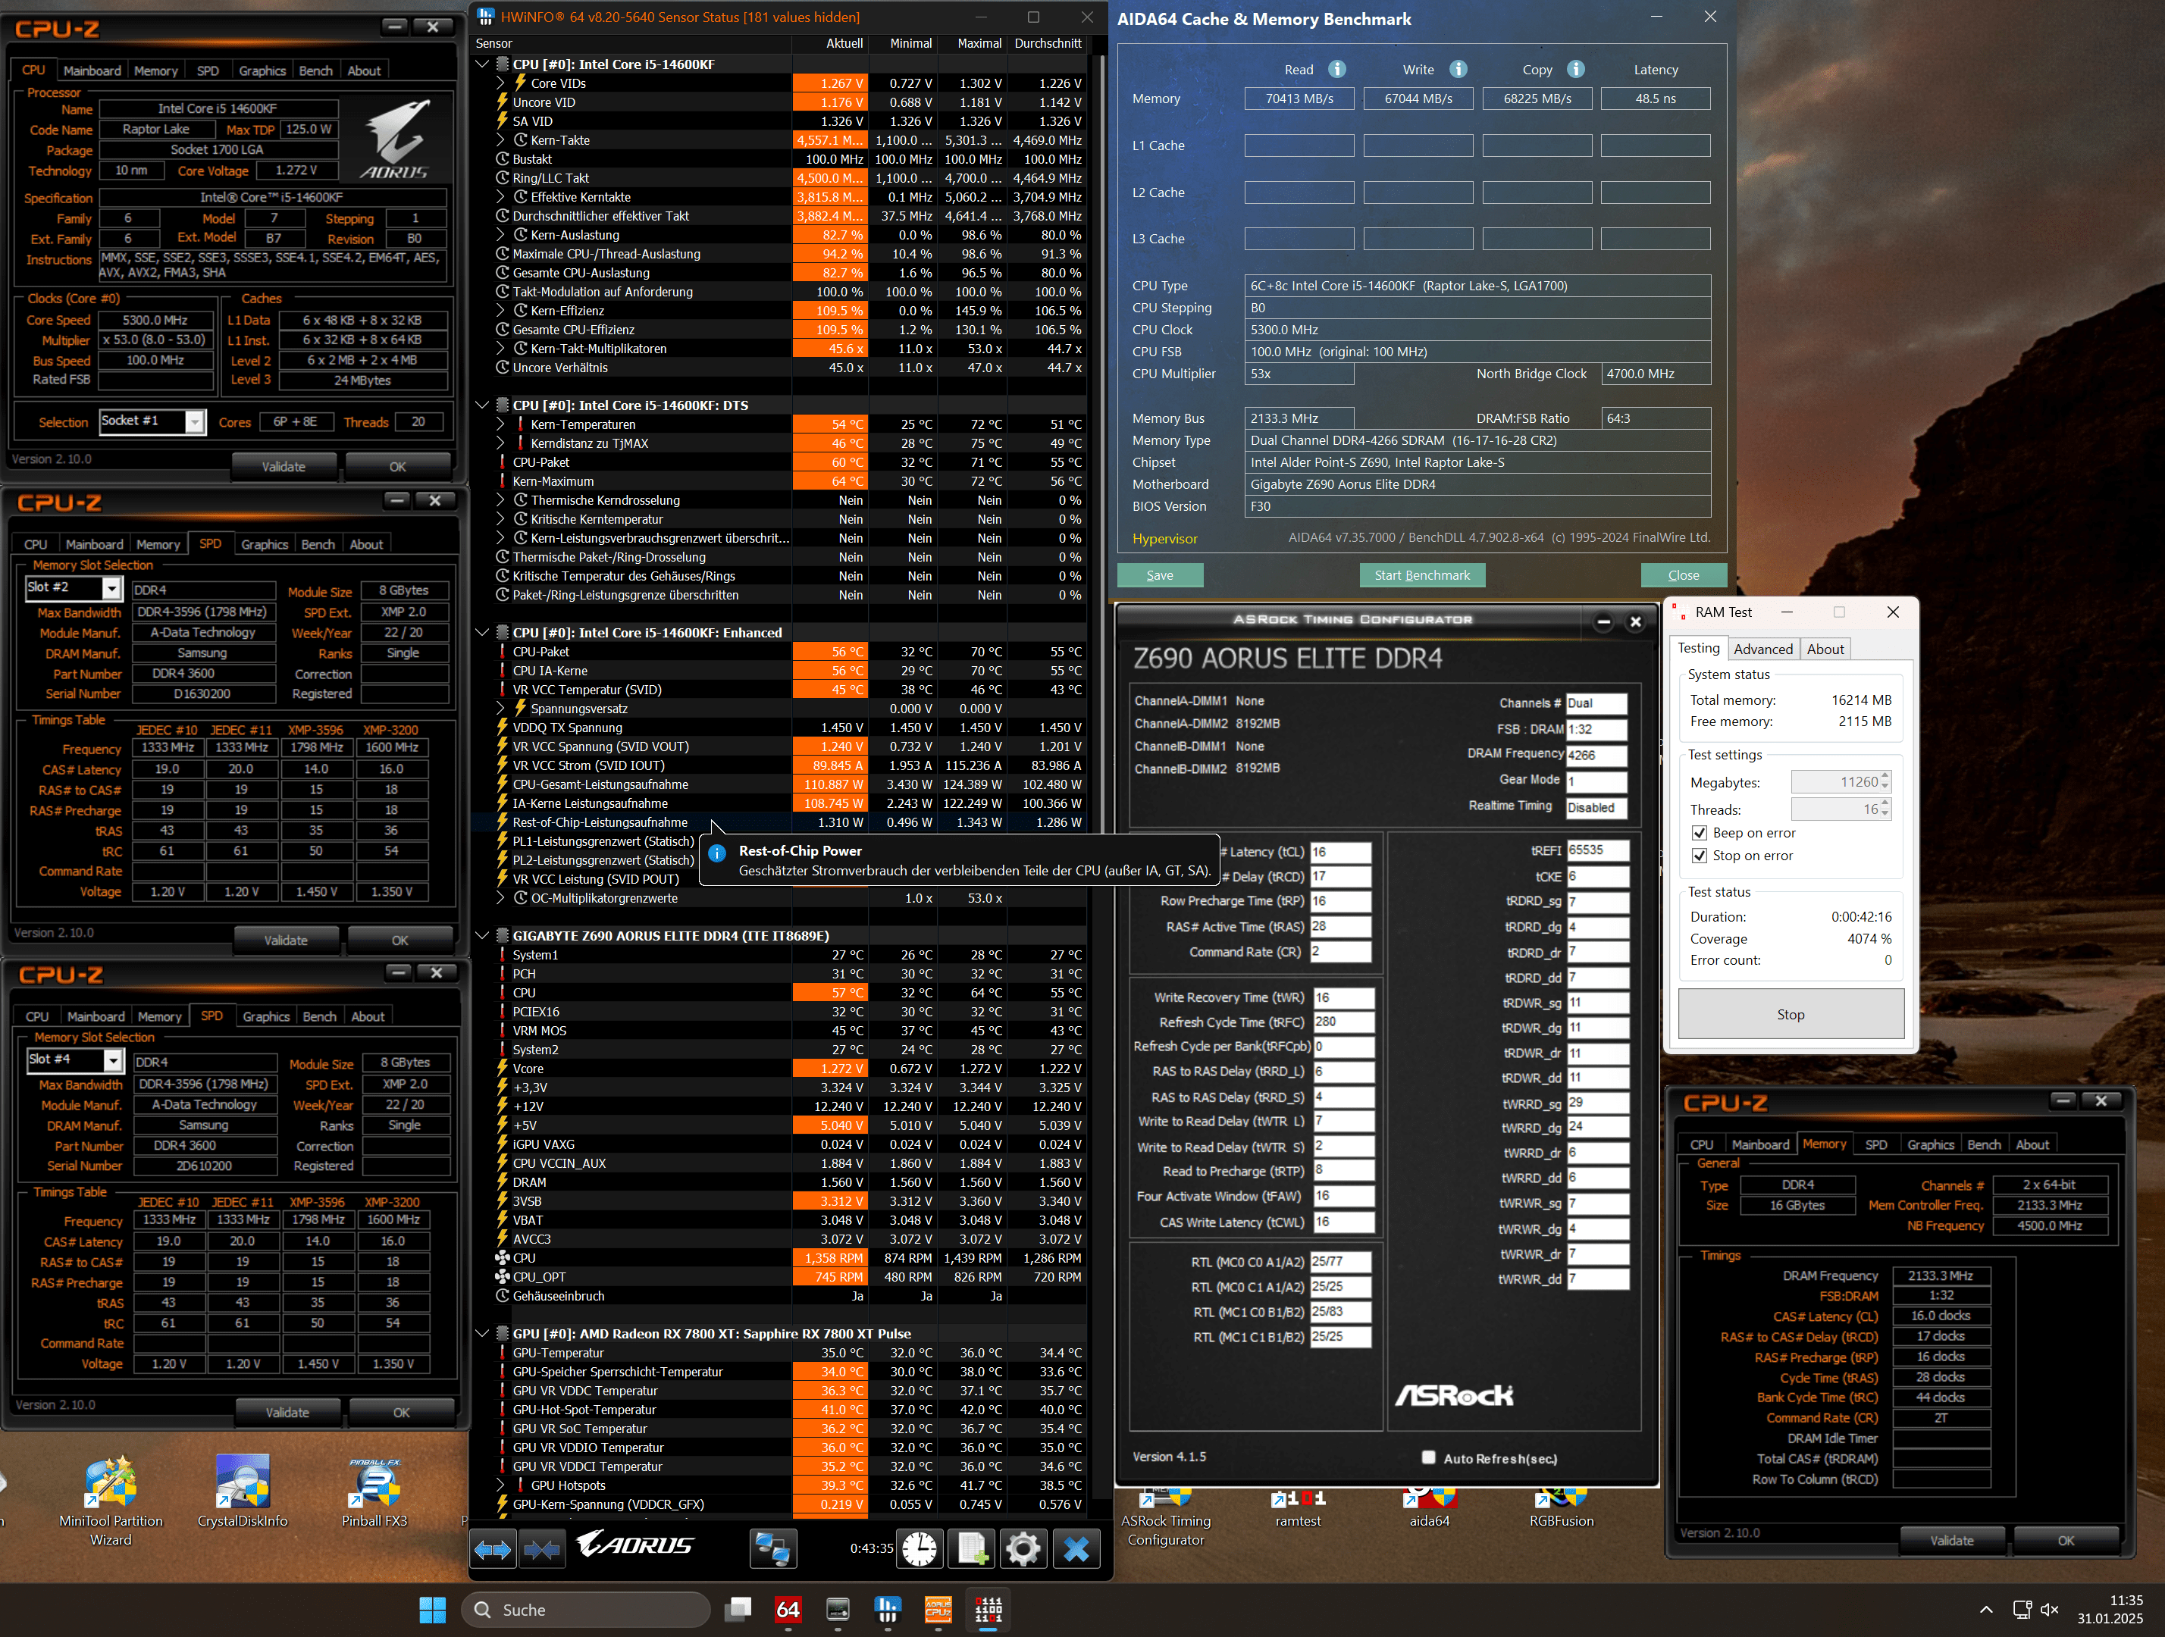The height and width of the screenshot is (1637, 2165).
Task: Uncheck Beep on error checkbox
Action: [x=1700, y=833]
